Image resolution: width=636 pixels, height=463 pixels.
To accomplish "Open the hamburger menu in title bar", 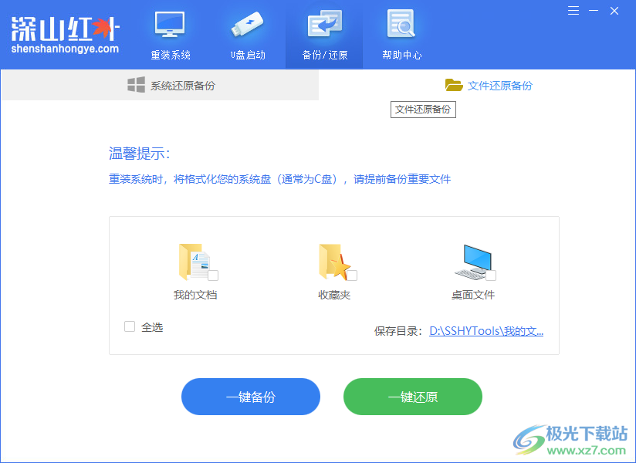I will [572, 11].
